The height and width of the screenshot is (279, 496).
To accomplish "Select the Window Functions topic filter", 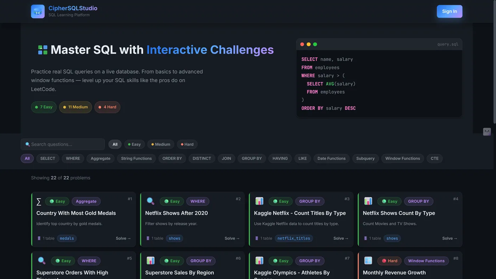I will pos(403,158).
